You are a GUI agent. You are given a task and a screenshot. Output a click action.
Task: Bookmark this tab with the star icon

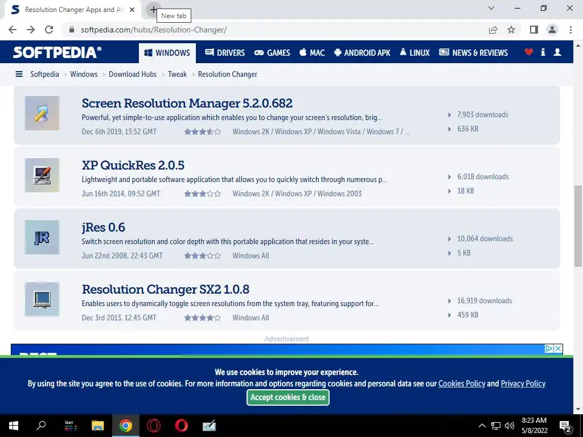click(511, 30)
